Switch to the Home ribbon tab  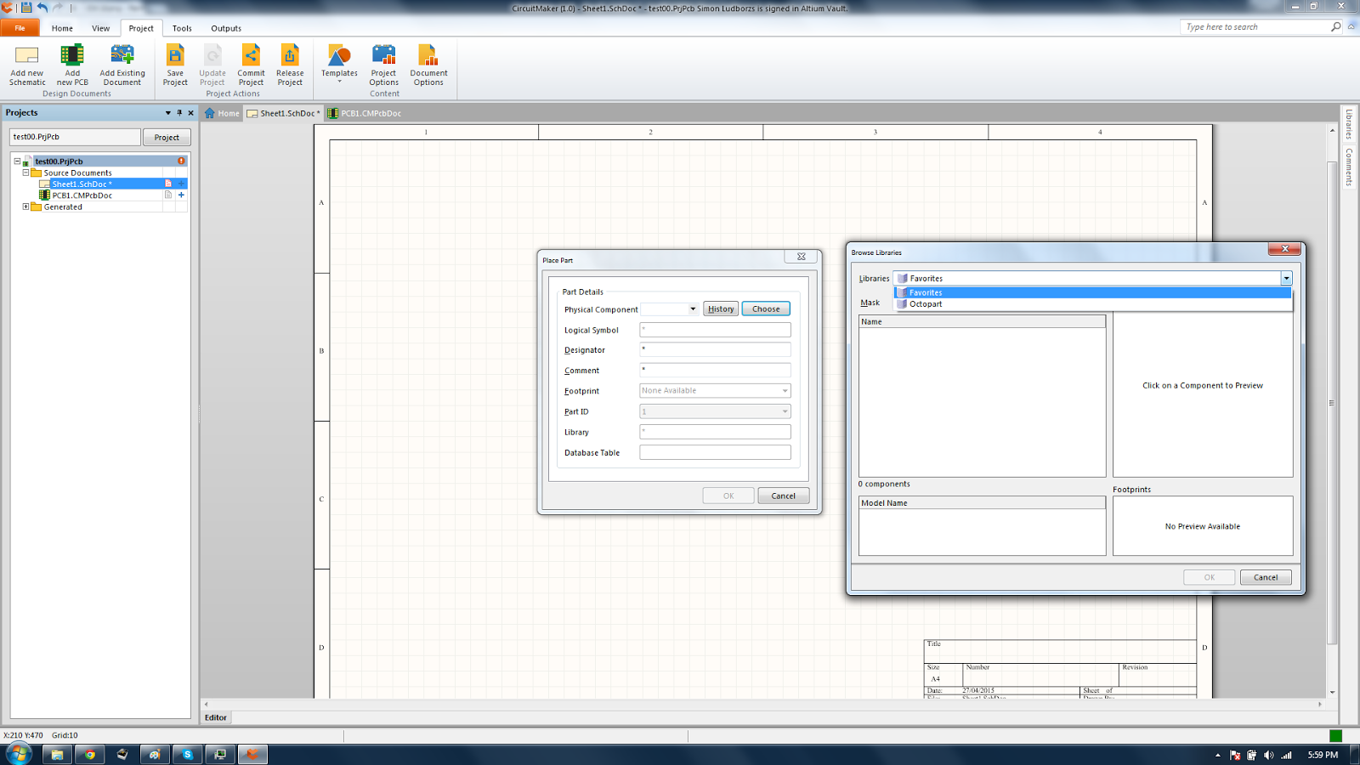[x=62, y=28]
